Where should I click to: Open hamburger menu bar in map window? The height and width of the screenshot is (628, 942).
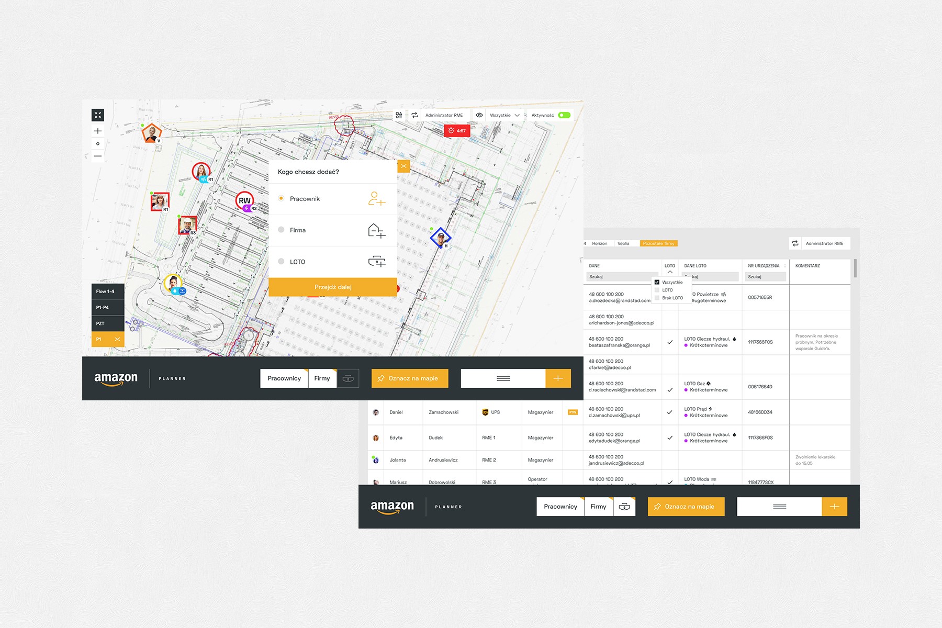[503, 378]
